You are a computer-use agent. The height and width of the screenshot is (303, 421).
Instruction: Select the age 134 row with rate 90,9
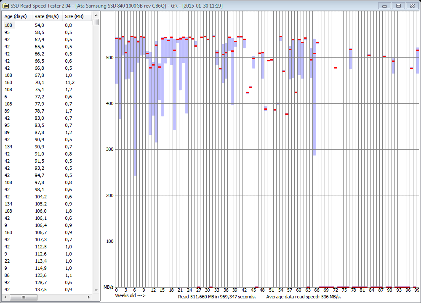coord(47,147)
